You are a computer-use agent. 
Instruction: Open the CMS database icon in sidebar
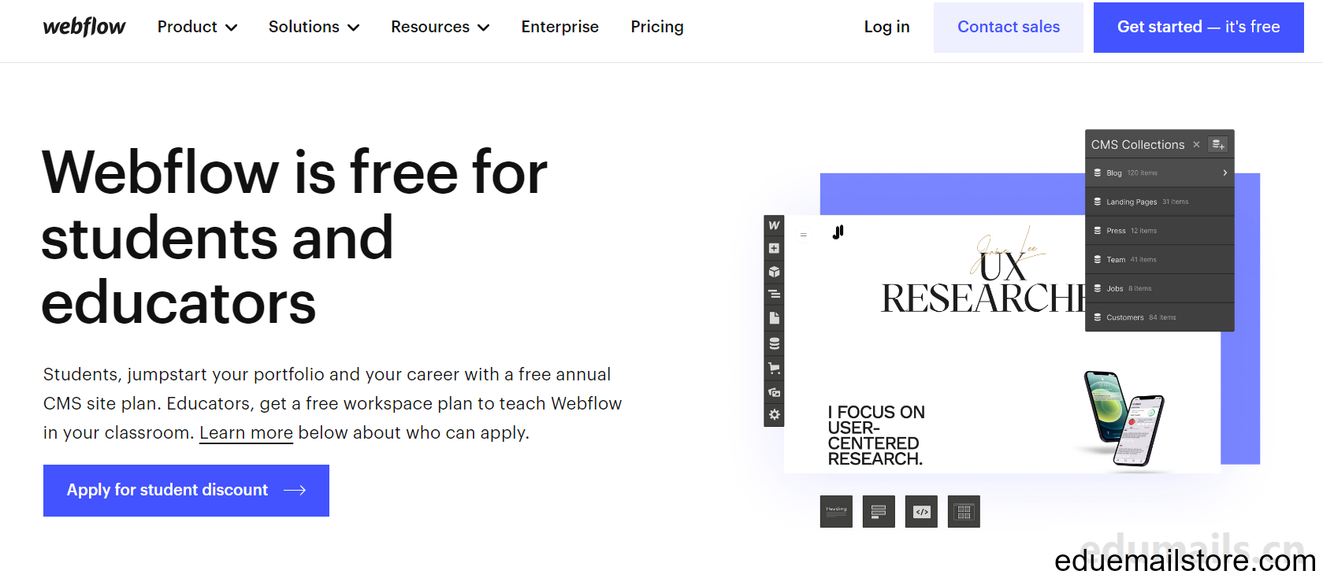pyautogui.click(x=774, y=343)
